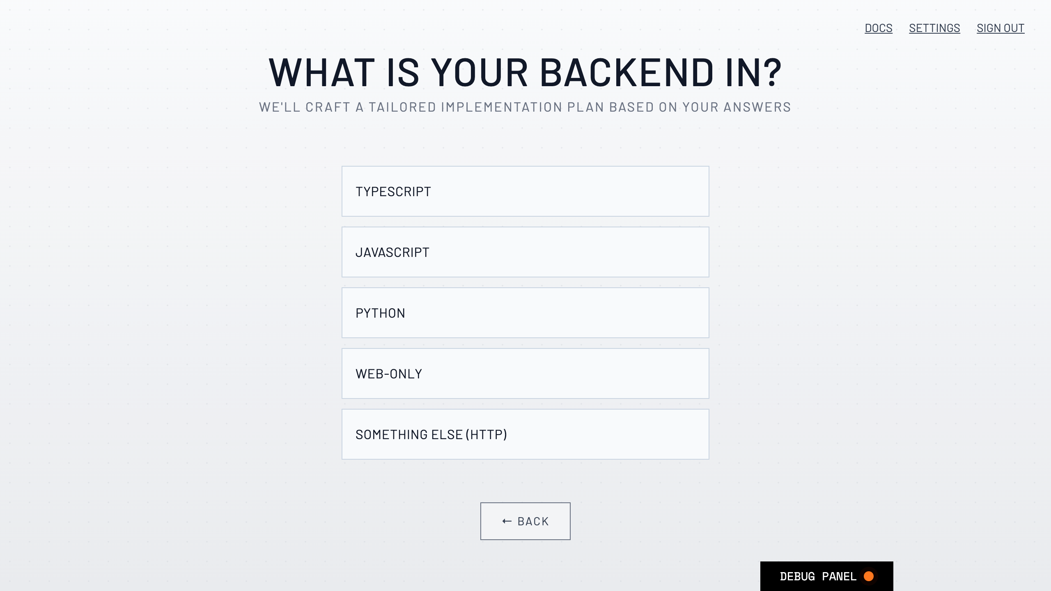
Task: Go back to the previous question
Action: [x=525, y=520]
